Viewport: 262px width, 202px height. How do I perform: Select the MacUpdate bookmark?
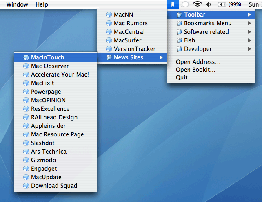(56, 177)
